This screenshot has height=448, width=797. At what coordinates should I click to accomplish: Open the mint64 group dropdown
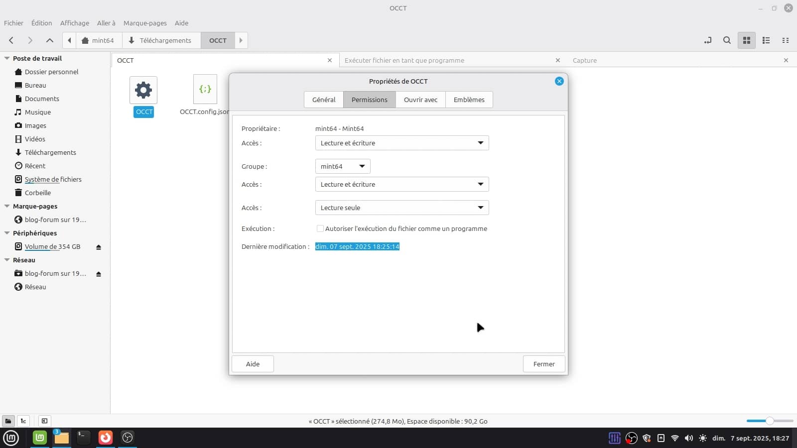coord(342,166)
